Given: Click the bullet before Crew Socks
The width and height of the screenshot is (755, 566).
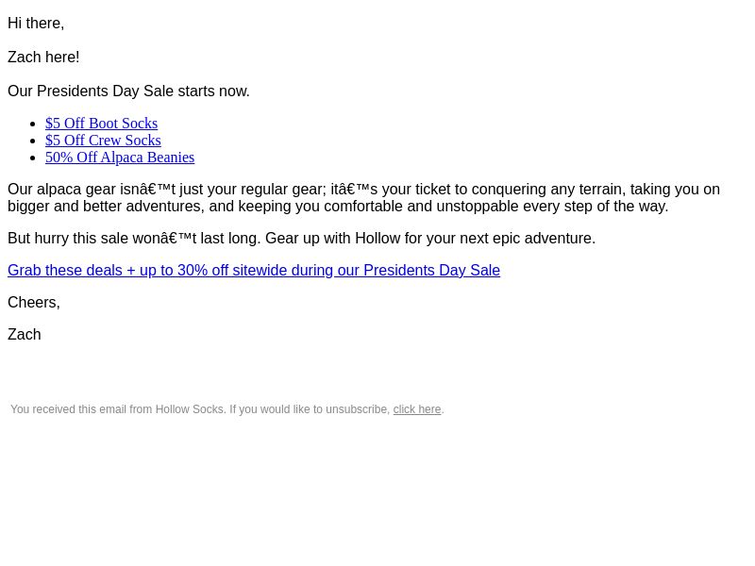Looking at the screenshot, I should (33, 141).
